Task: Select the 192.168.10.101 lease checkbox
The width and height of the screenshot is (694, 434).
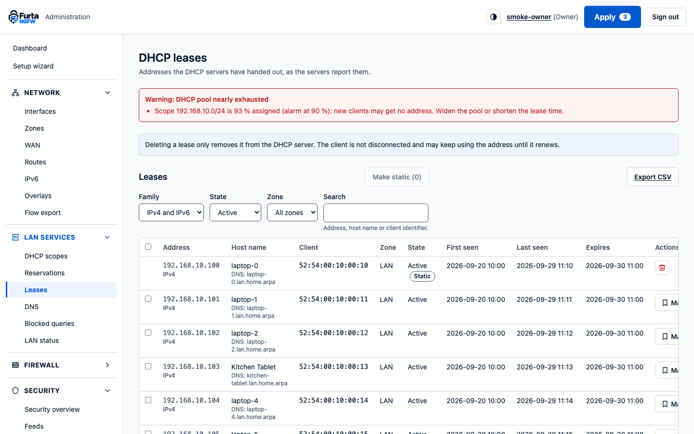Action: pos(148,299)
